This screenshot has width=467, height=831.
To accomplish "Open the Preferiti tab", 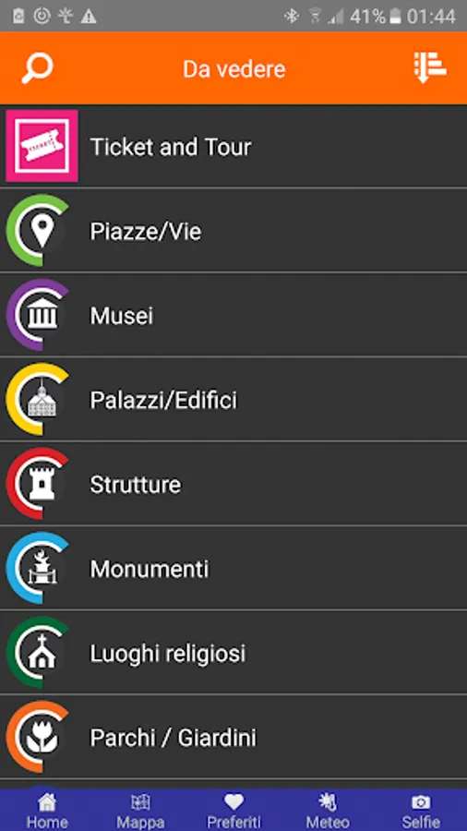I will [233, 811].
